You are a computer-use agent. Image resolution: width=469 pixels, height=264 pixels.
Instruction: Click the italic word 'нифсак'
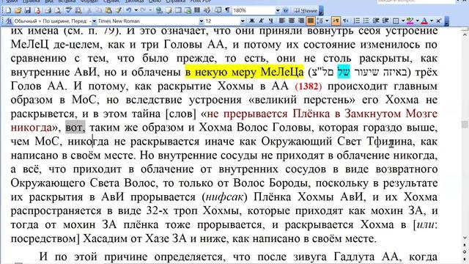click(x=225, y=197)
